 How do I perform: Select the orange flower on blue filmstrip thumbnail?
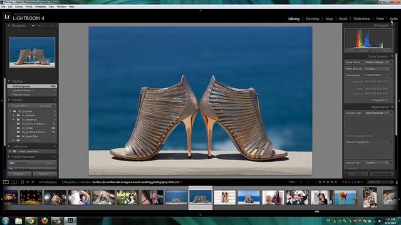pyautogui.click(x=346, y=197)
